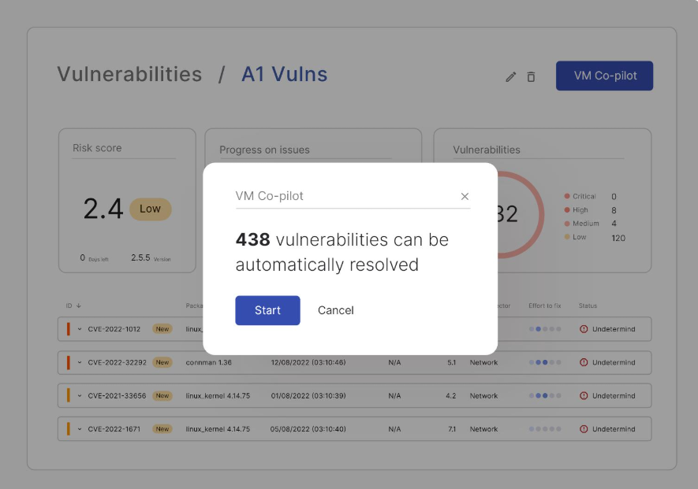This screenshot has height=489, width=698.
Task: Click the Start button in dialog
Action: pos(267,310)
